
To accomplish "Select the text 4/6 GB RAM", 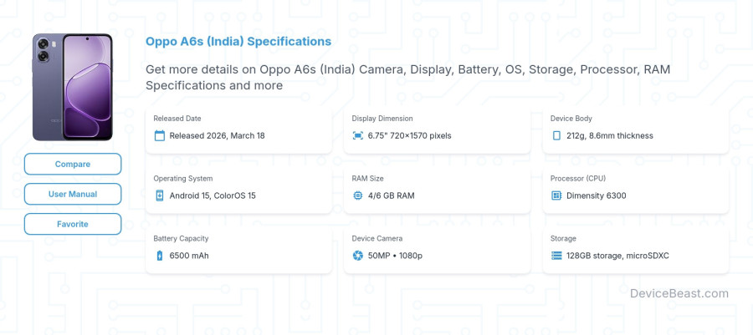I will coord(391,195).
